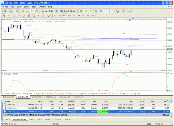Toggle chart Auto Scroll
174x126 pixels.
tap(107, 11)
